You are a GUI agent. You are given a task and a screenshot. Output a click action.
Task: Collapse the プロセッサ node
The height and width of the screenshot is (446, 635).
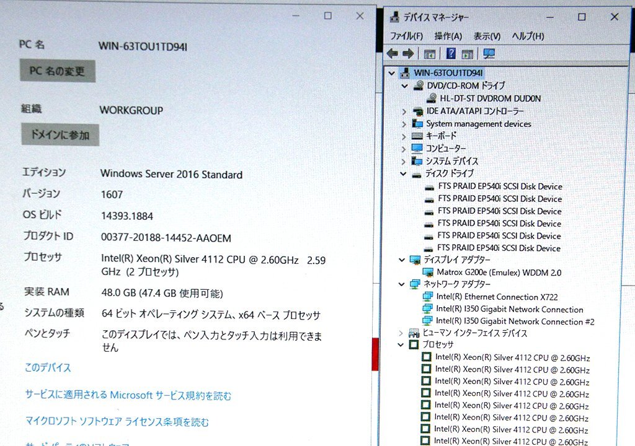[x=401, y=345]
